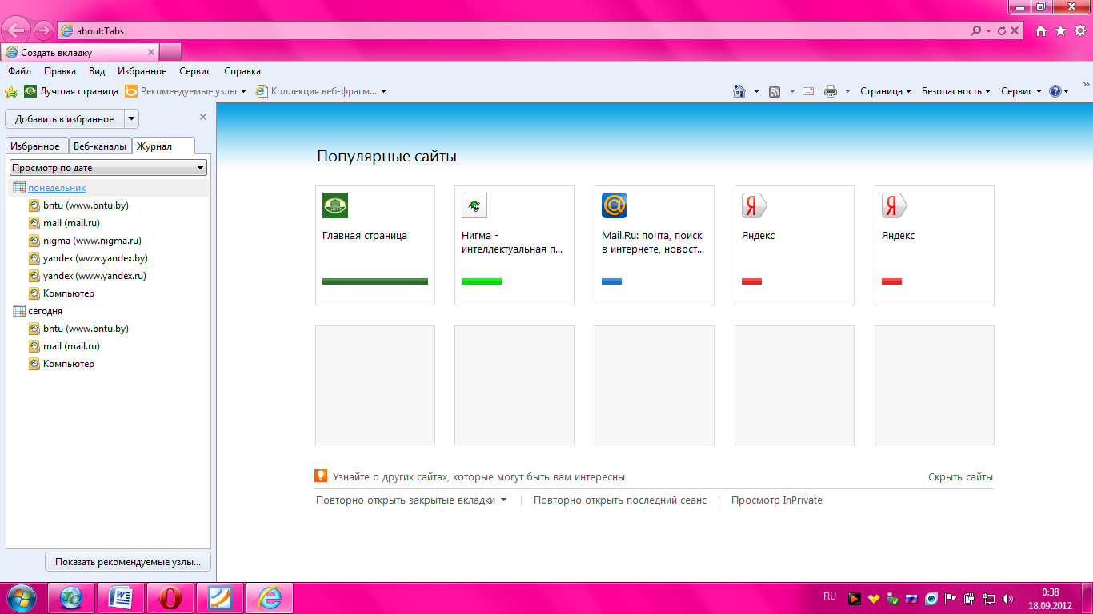This screenshot has height=614, width=1093.
Task: Click the Просмотр InPrivate link
Action: click(x=777, y=500)
